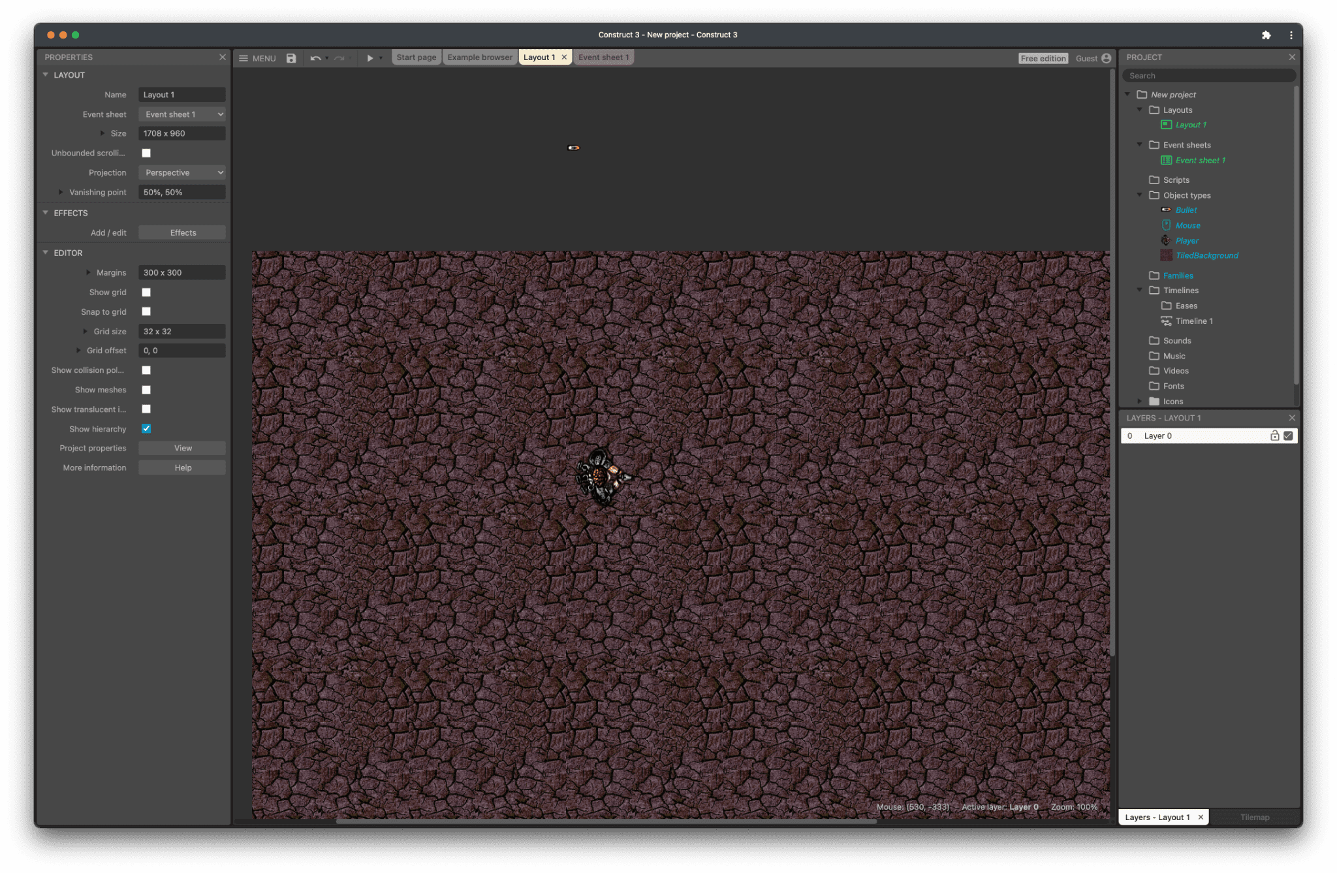
Task: Toggle Show collision polygons checkbox
Action: click(x=146, y=370)
